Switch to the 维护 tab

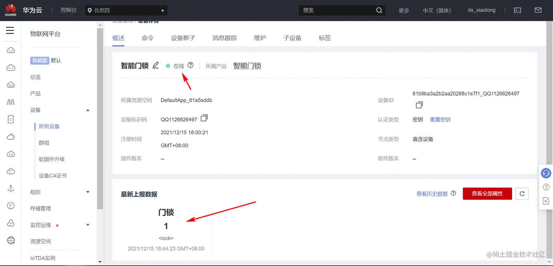[260, 38]
